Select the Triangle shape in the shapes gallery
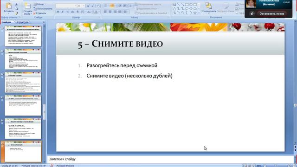Image resolution: width=297 pixels, height=167 pixels. 174,9
